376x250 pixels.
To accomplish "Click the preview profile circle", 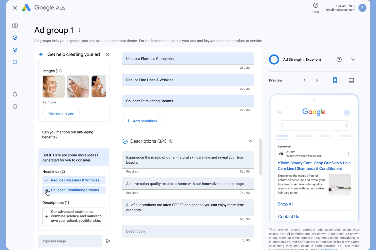I will tap(347, 112).
